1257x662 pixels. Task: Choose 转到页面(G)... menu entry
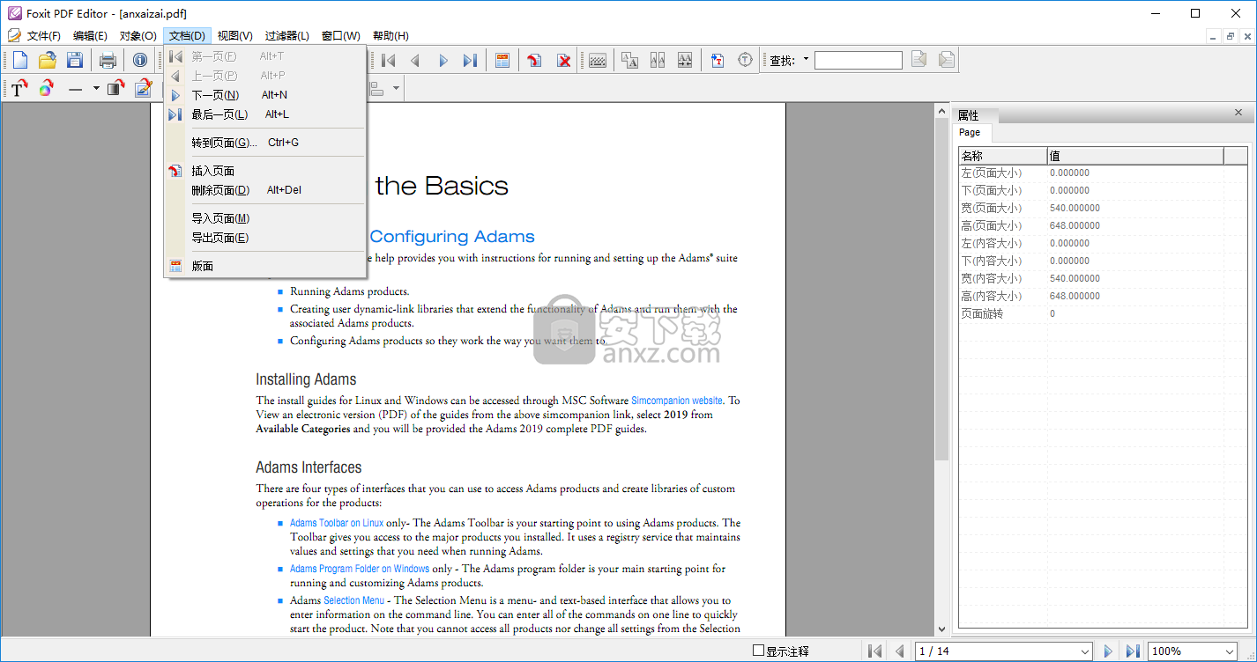[265, 143]
